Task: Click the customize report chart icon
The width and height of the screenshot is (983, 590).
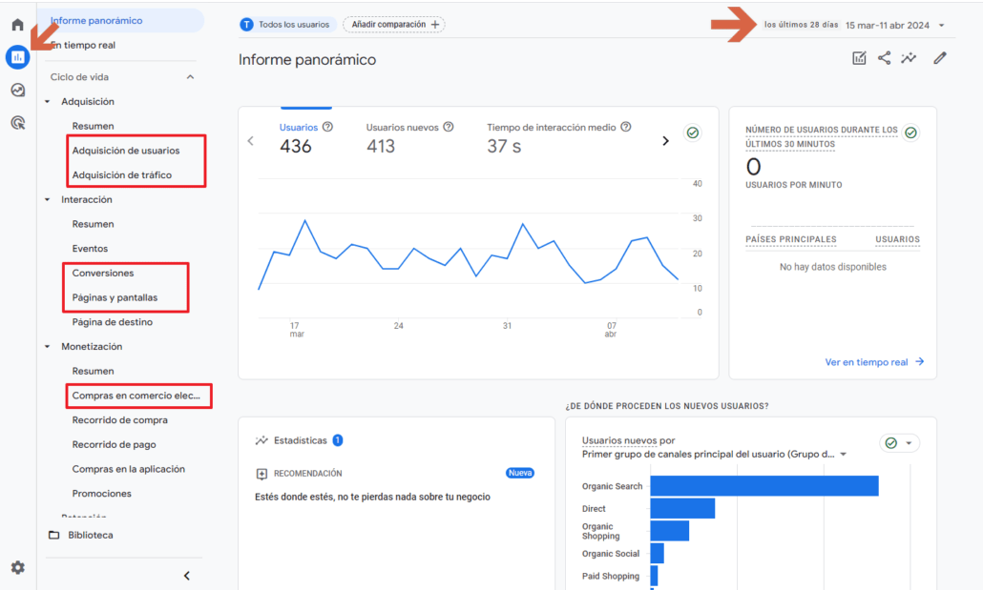Action: click(x=859, y=58)
